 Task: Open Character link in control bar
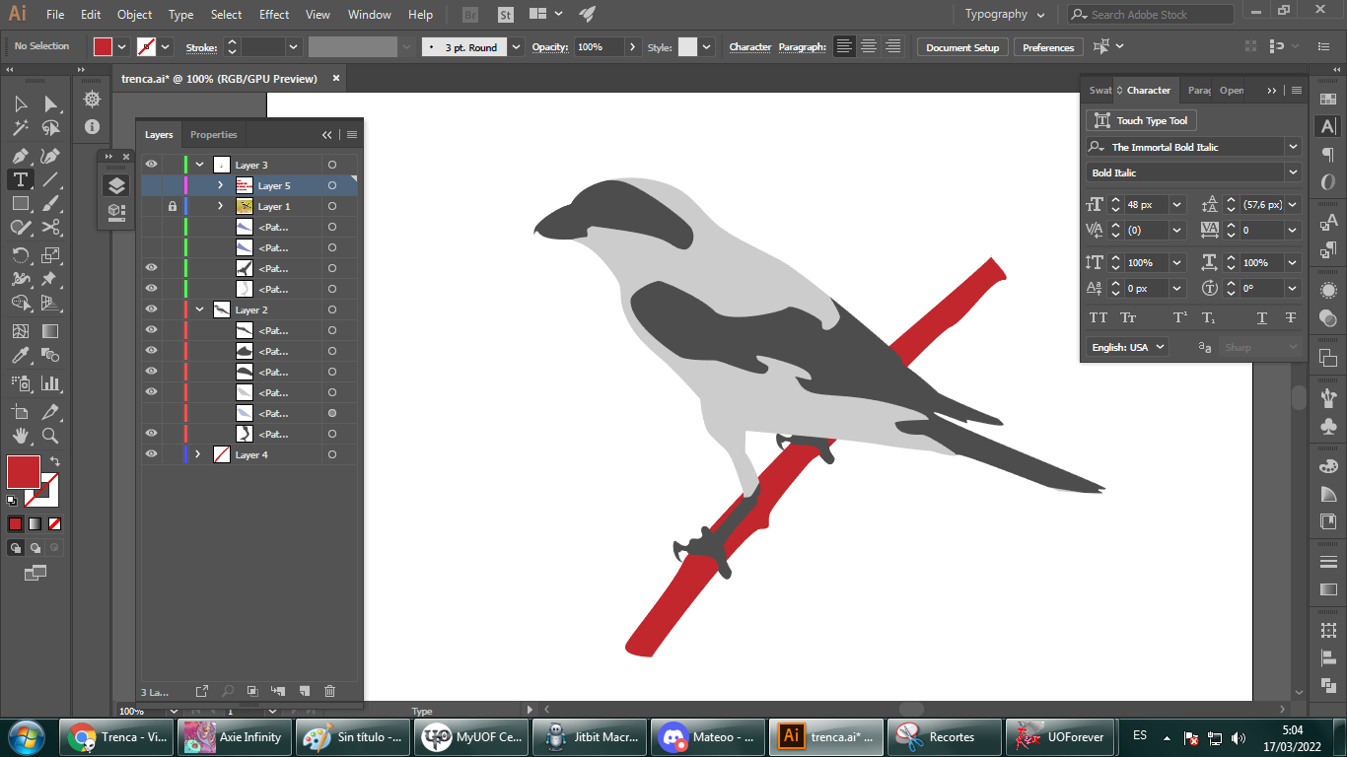click(x=749, y=46)
